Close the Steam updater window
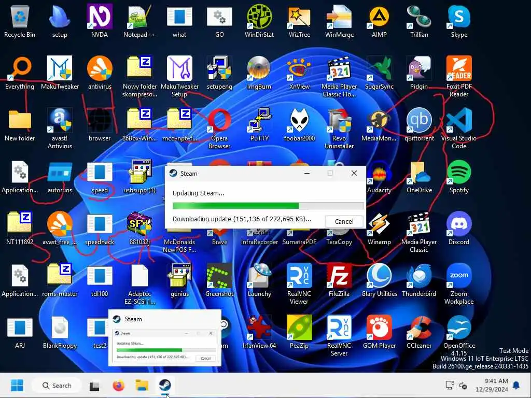531x398 pixels. click(354, 173)
